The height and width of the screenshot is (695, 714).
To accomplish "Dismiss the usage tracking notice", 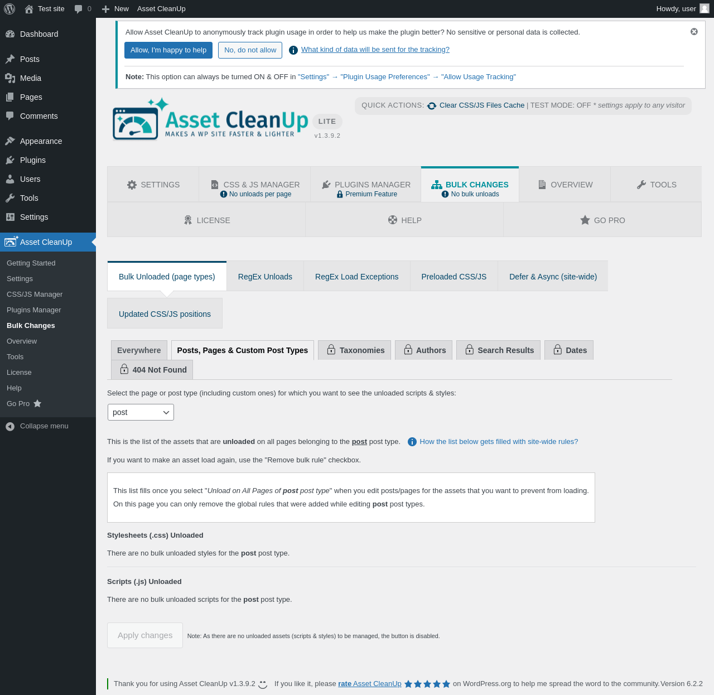I will point(694,32).
